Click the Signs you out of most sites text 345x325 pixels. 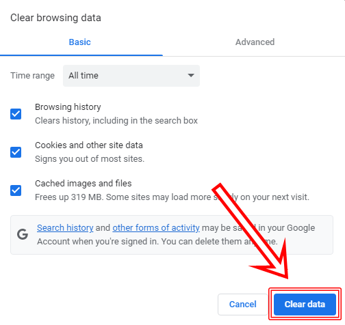[90, 159]
